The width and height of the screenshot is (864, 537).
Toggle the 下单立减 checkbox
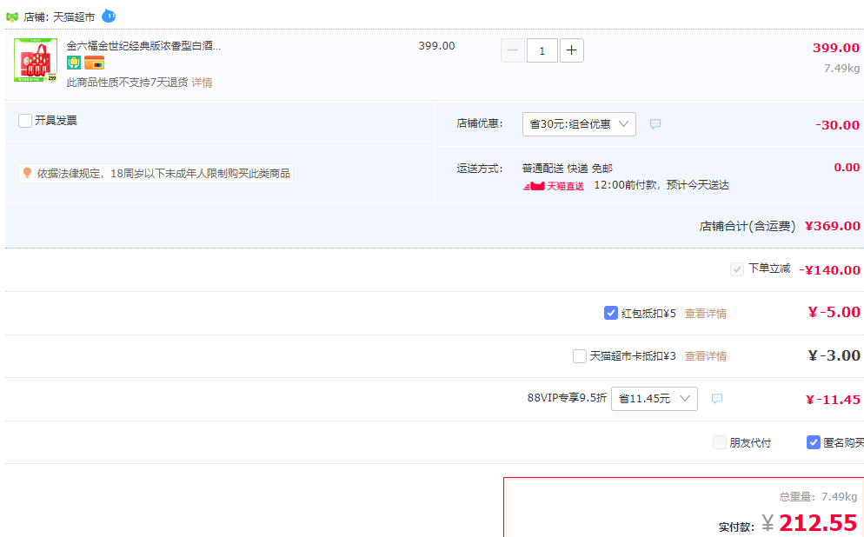(737, 269)
